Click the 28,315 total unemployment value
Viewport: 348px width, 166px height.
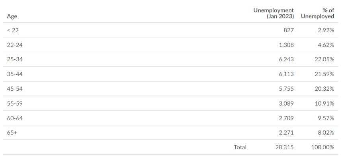pos(285,147)
